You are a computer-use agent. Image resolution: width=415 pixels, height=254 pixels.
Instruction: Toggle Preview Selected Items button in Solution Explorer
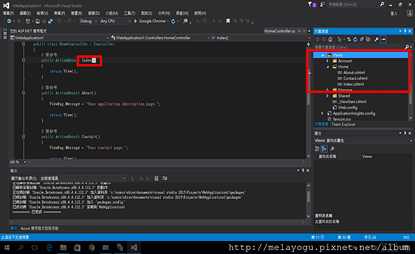pyautogui.click(x=383, y=39)
